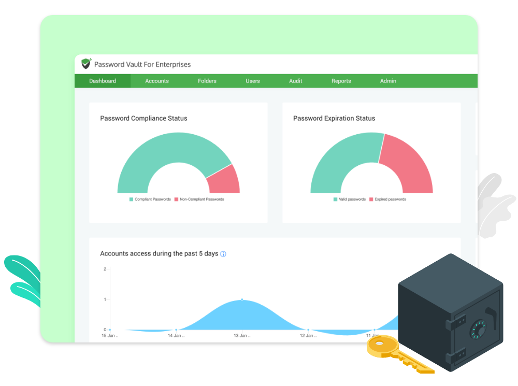
Task: Open the Audit section
Action: [x=295, y=81]
